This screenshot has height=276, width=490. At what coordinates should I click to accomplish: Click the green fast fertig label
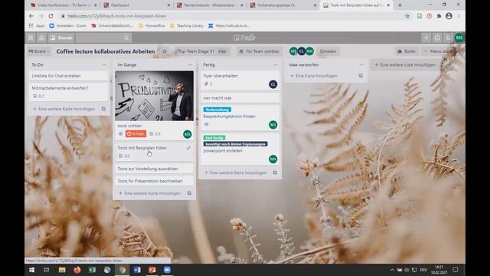[x=214, y=138]
